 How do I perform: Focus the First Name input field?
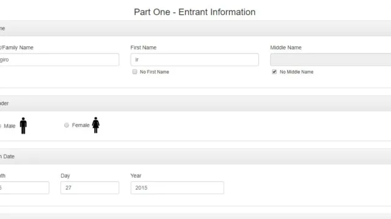(x=194, y=60)
